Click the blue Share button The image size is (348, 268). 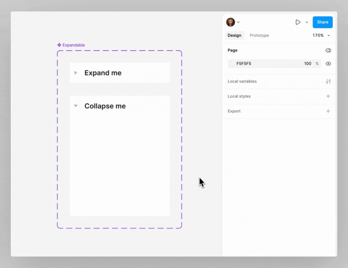pos(322,22)
